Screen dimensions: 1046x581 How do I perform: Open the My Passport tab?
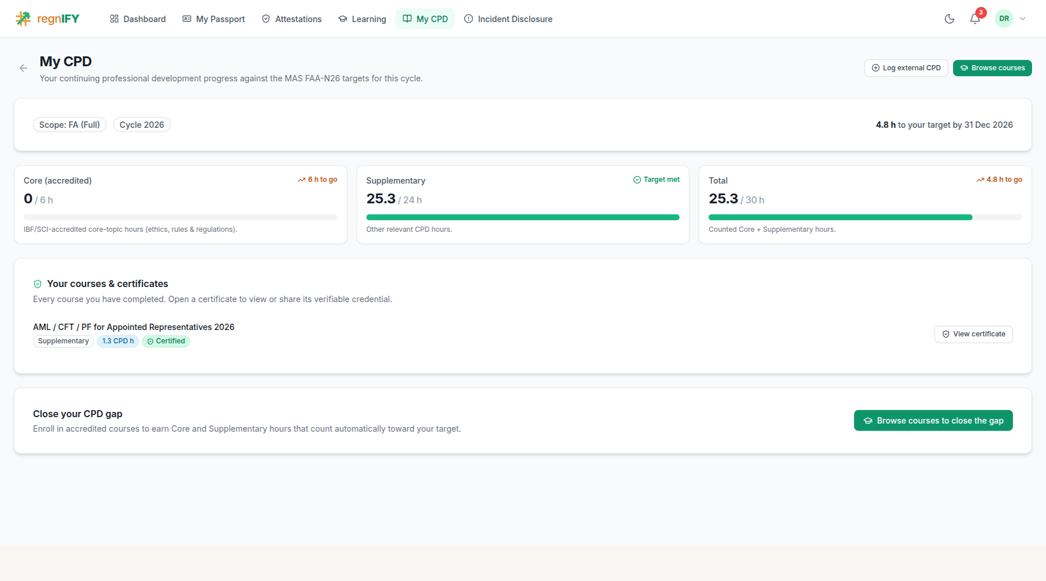coord(214,19)
